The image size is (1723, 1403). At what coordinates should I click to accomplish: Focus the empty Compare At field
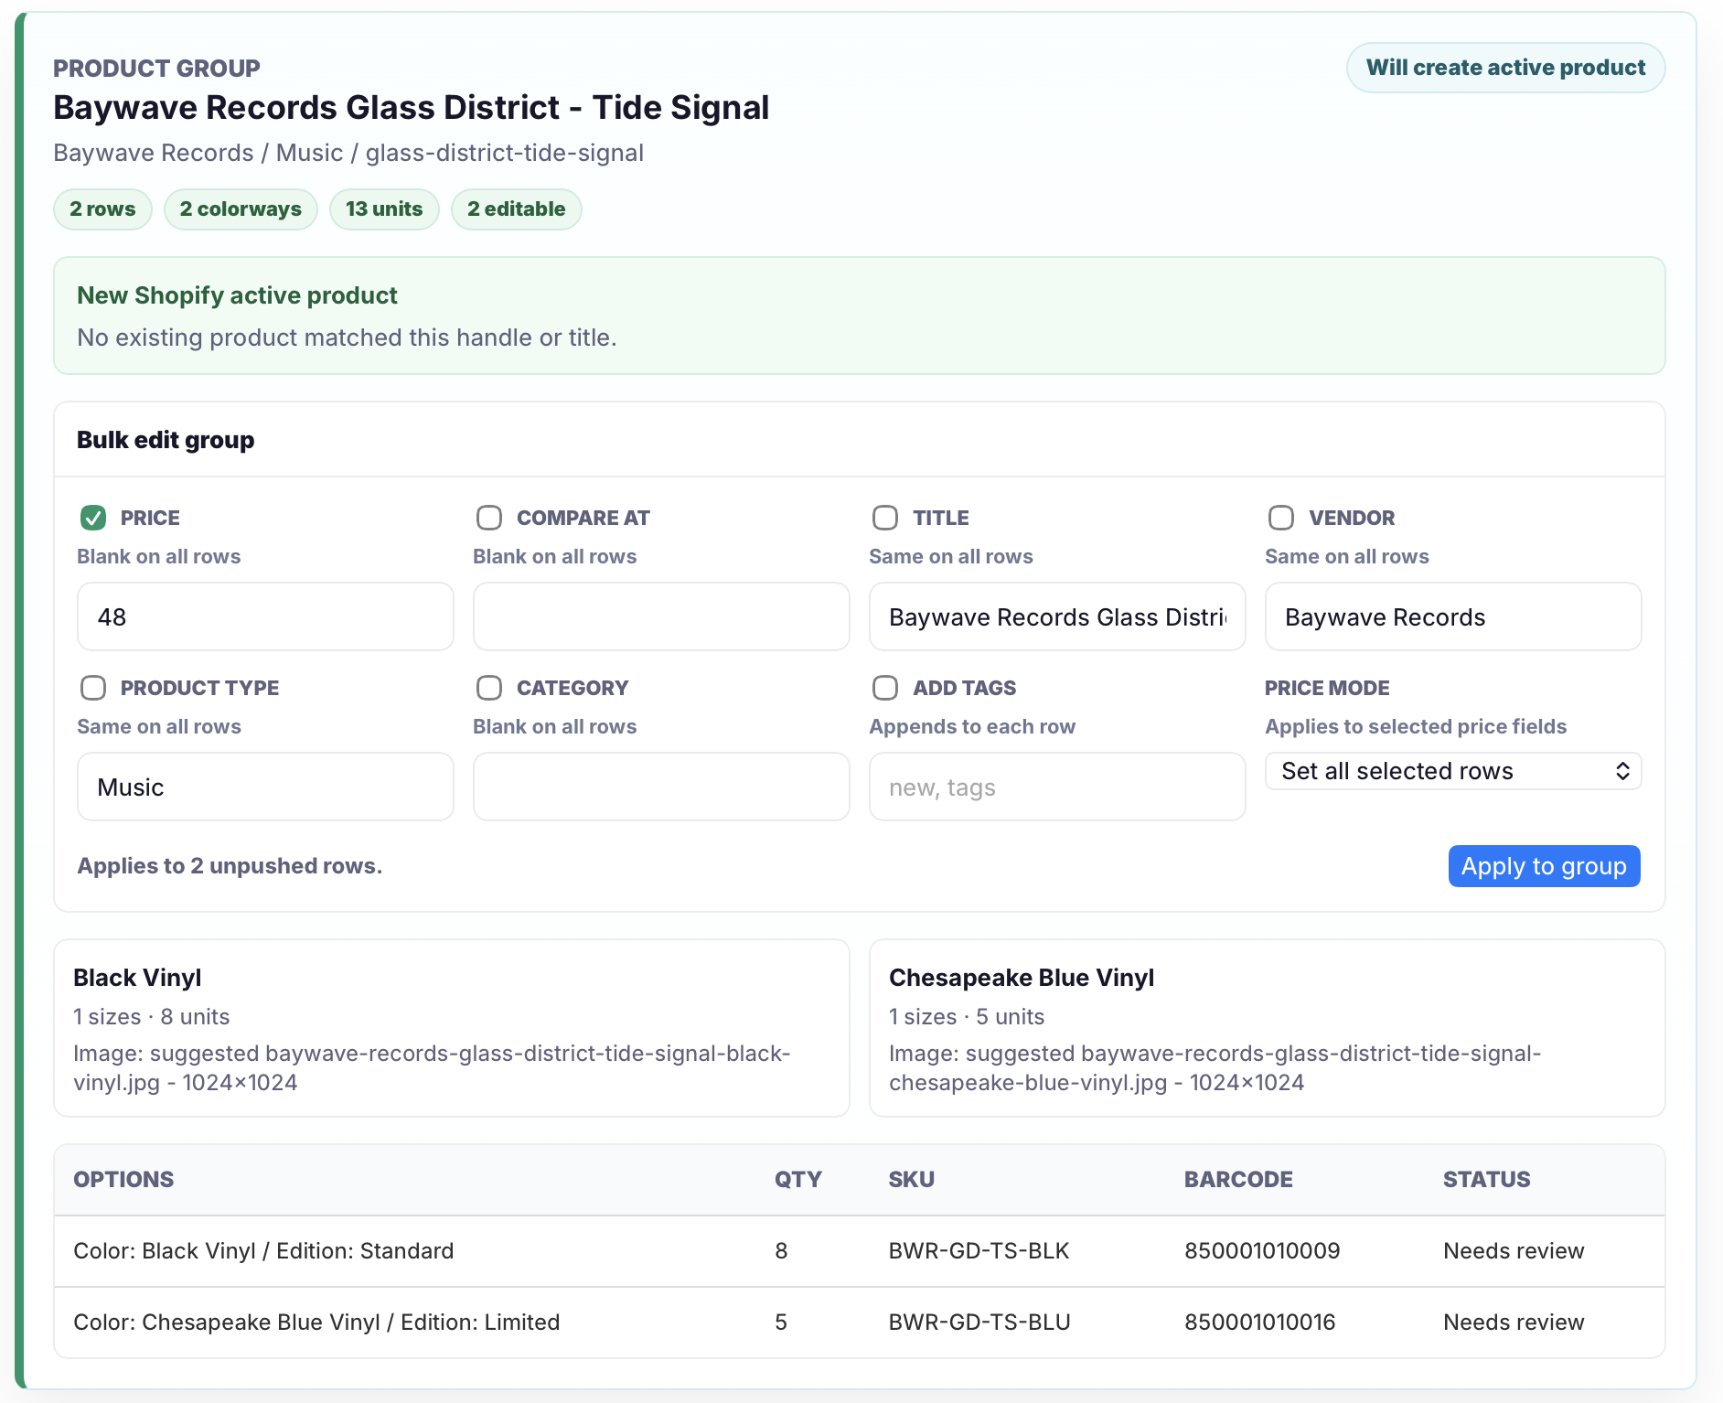point(661,616)
